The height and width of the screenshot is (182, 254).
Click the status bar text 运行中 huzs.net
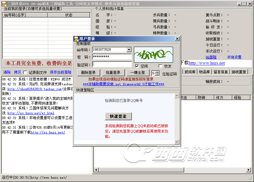click(34, 177)
